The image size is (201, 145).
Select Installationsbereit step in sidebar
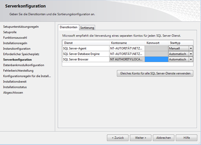(x=15, y=82)
